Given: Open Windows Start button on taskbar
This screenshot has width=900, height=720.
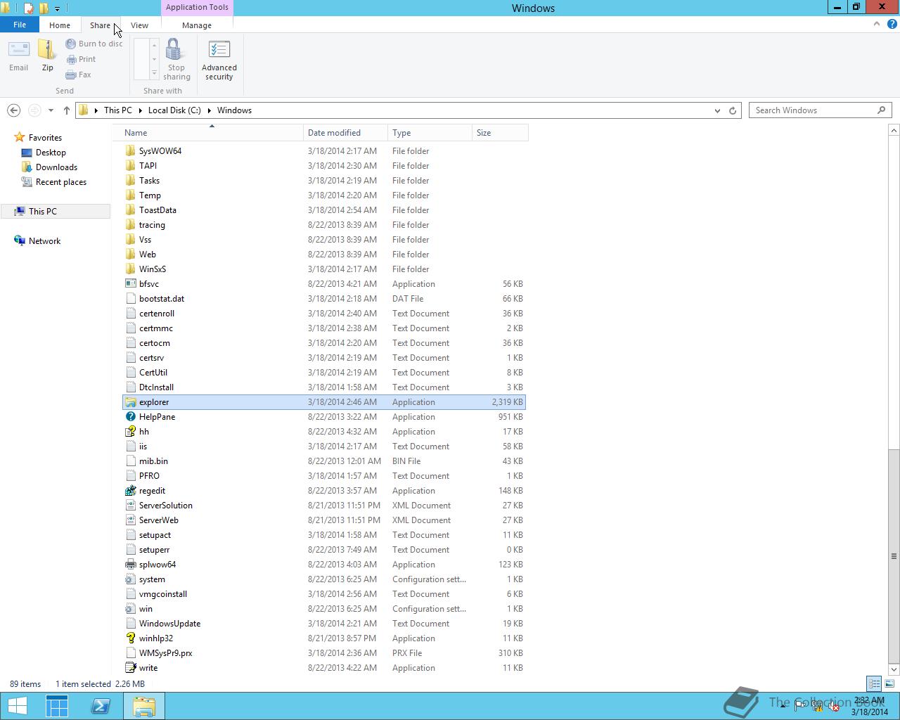Looking at the screenshot, I should (17, 706).
